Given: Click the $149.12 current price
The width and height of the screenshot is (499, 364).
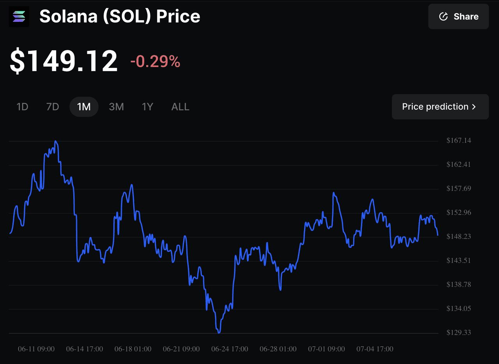Looking at the screenshot, I should point(64,61).
